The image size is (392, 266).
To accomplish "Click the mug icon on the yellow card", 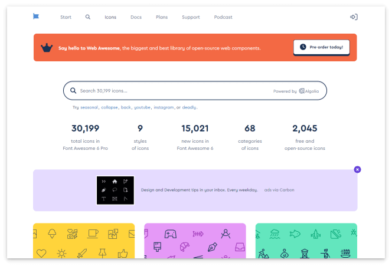I will (93, 234).
